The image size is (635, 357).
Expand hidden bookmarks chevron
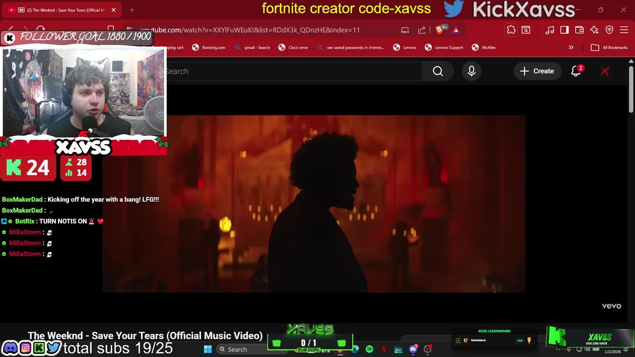click(571, 48)
